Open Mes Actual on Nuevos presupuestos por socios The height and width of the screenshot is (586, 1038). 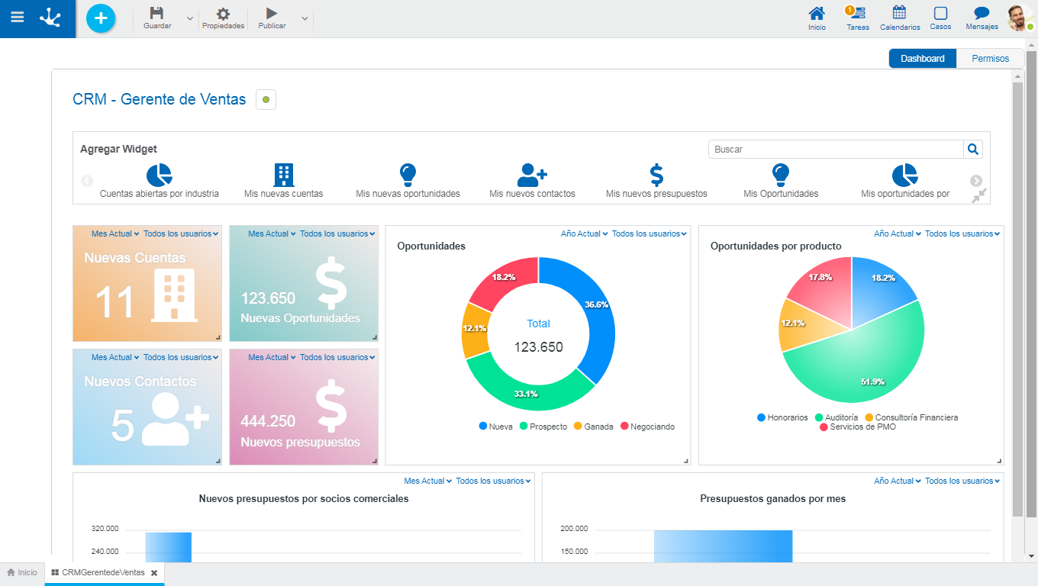tap(428, 481)
